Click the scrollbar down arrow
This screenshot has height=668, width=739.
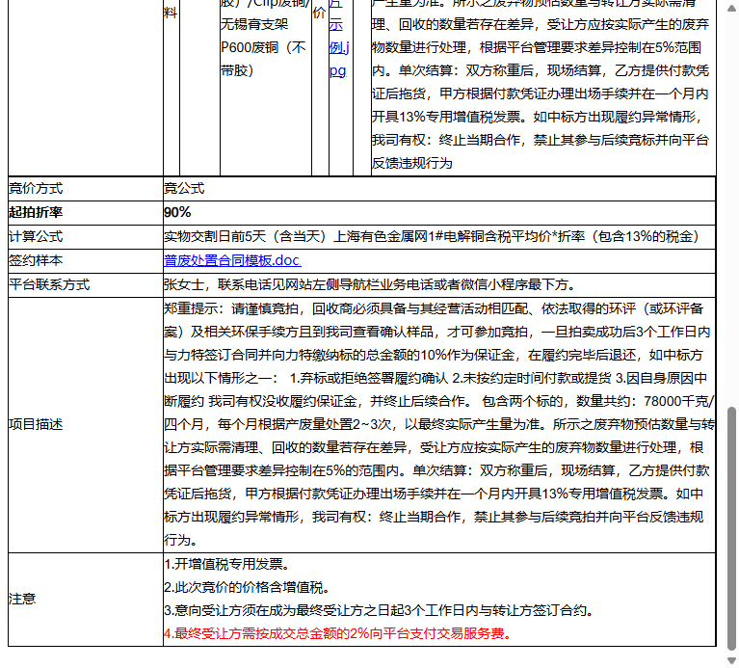tap(731, 660)
